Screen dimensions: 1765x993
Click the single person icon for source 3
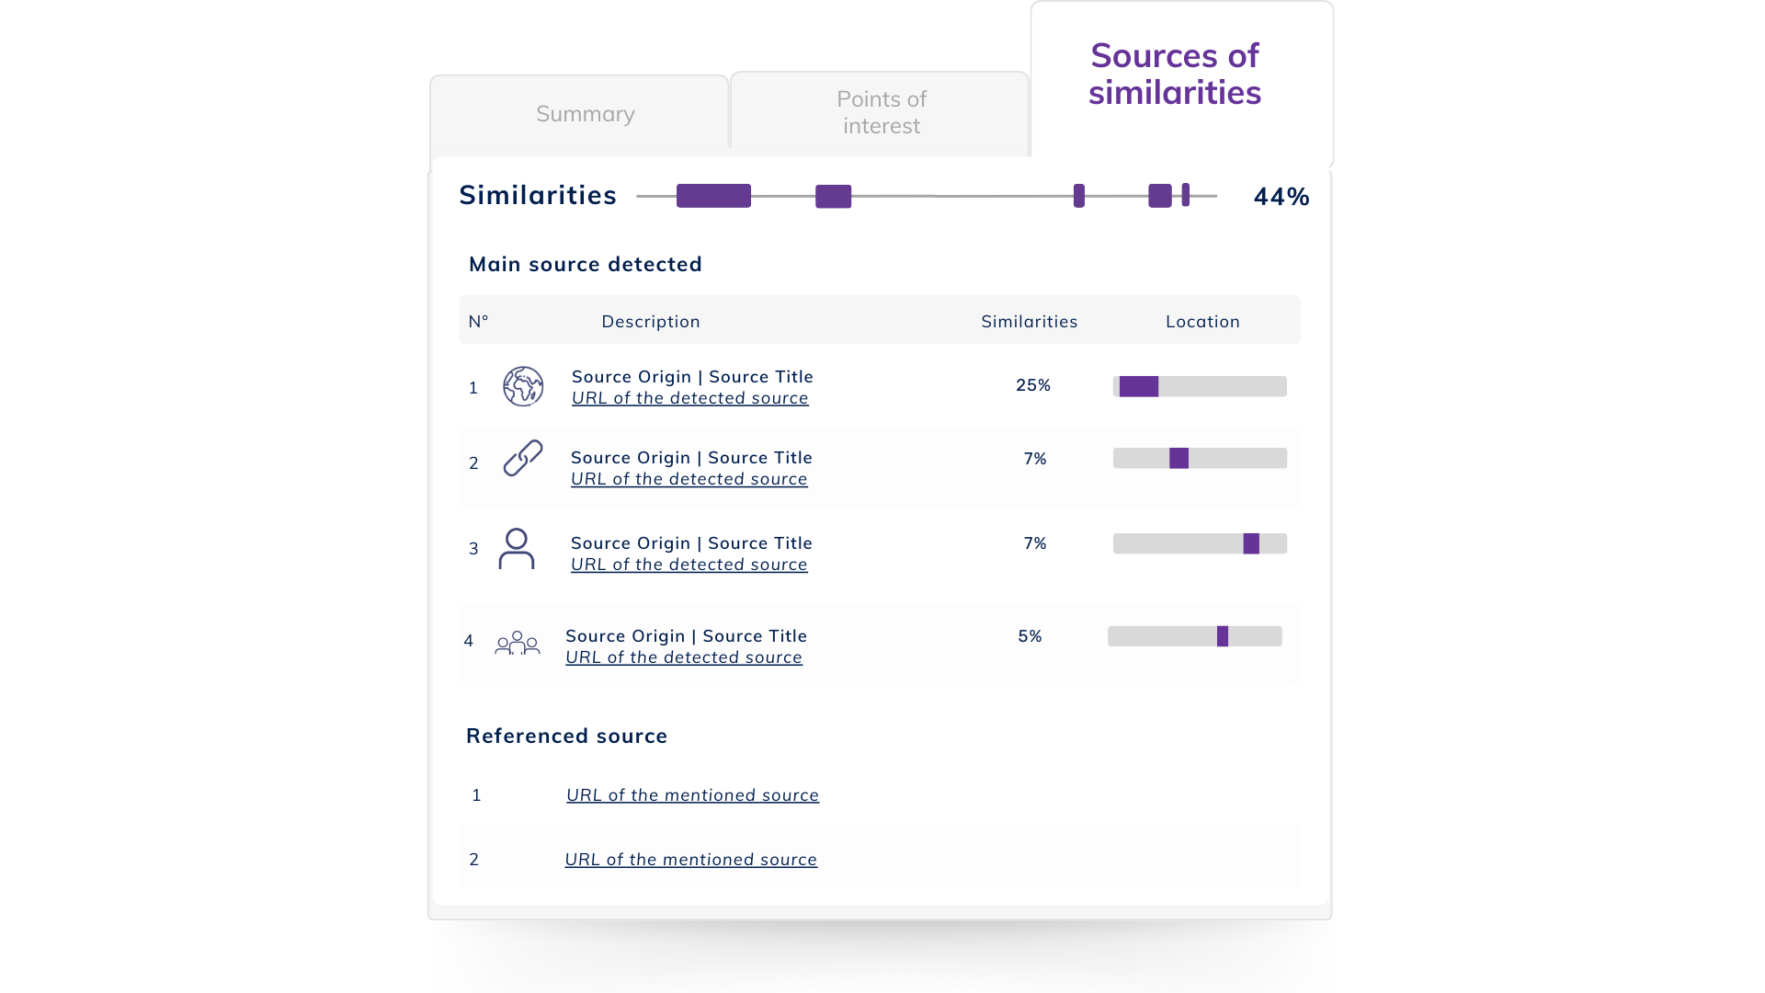click(x=517, y=549)
